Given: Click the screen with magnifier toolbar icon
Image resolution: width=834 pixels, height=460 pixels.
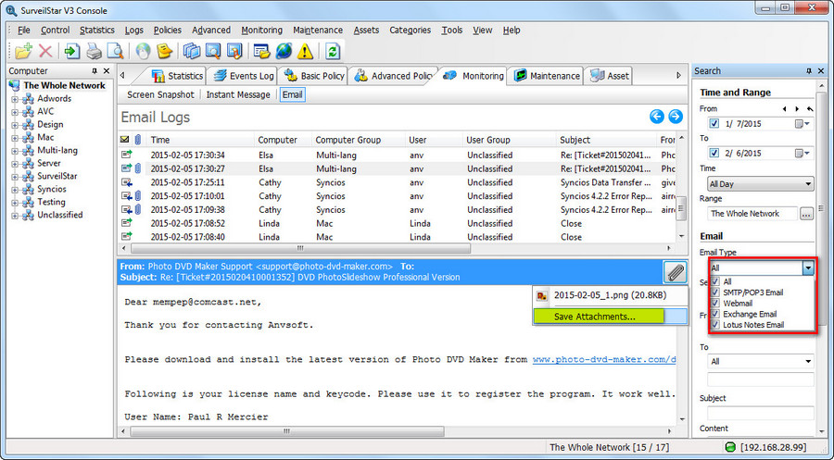Looking at the screenshot, I should [213, 51].
